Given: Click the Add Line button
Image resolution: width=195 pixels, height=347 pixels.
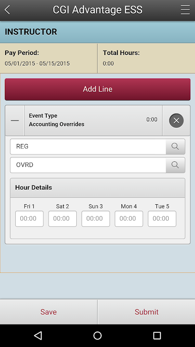Looking at the screenshot, I should [97, 89].
